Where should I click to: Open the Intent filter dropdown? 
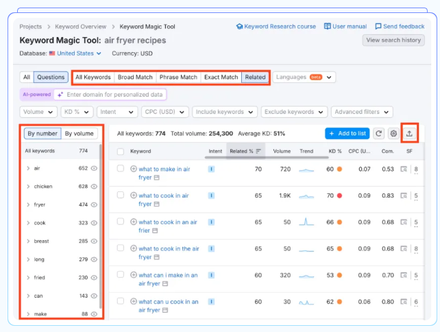[x=117, y=112]
